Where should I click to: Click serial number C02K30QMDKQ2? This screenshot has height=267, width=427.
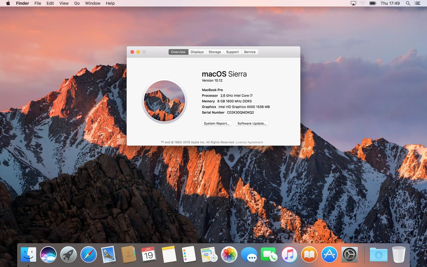(x=240, y=112)
